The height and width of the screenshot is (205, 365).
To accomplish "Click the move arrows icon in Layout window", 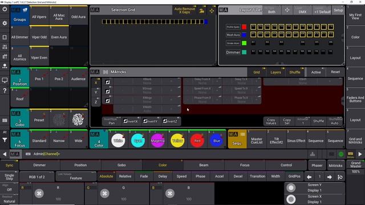I will point(287,10).
